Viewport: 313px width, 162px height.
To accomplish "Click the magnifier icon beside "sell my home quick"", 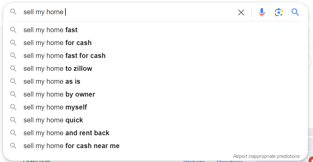I will [x=13, y=120].
